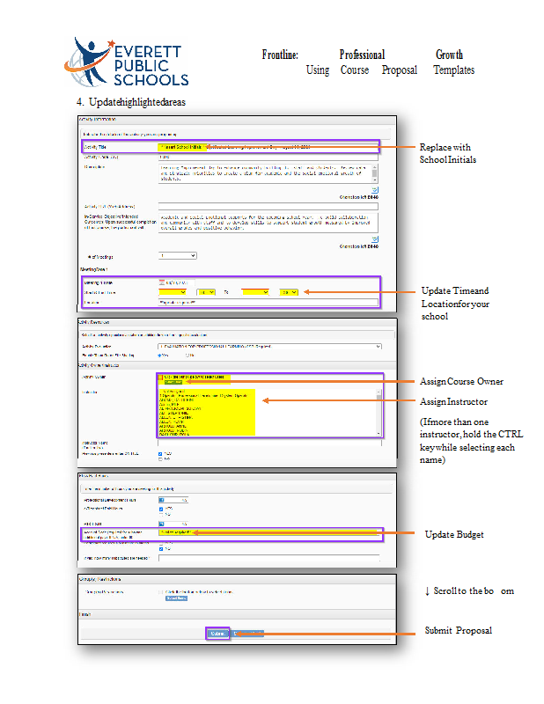Screen dimensions: 544x704
Task: Select the Yes radio button under Activity Format
Action: point(160,356)
